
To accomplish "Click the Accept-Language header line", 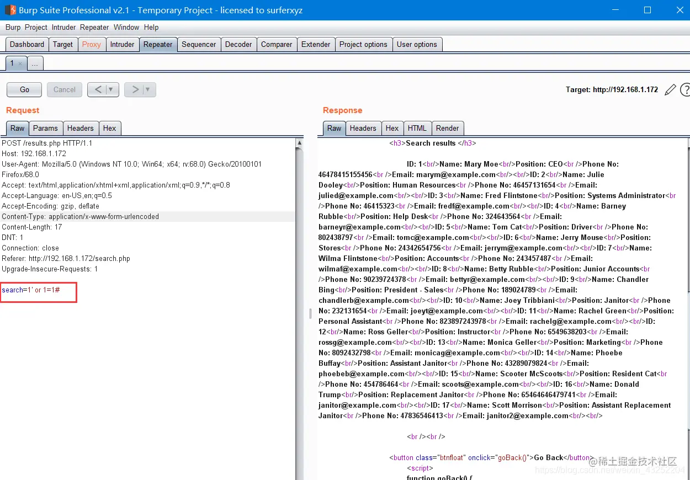I will pyautogui.click(x=57, y=196).
